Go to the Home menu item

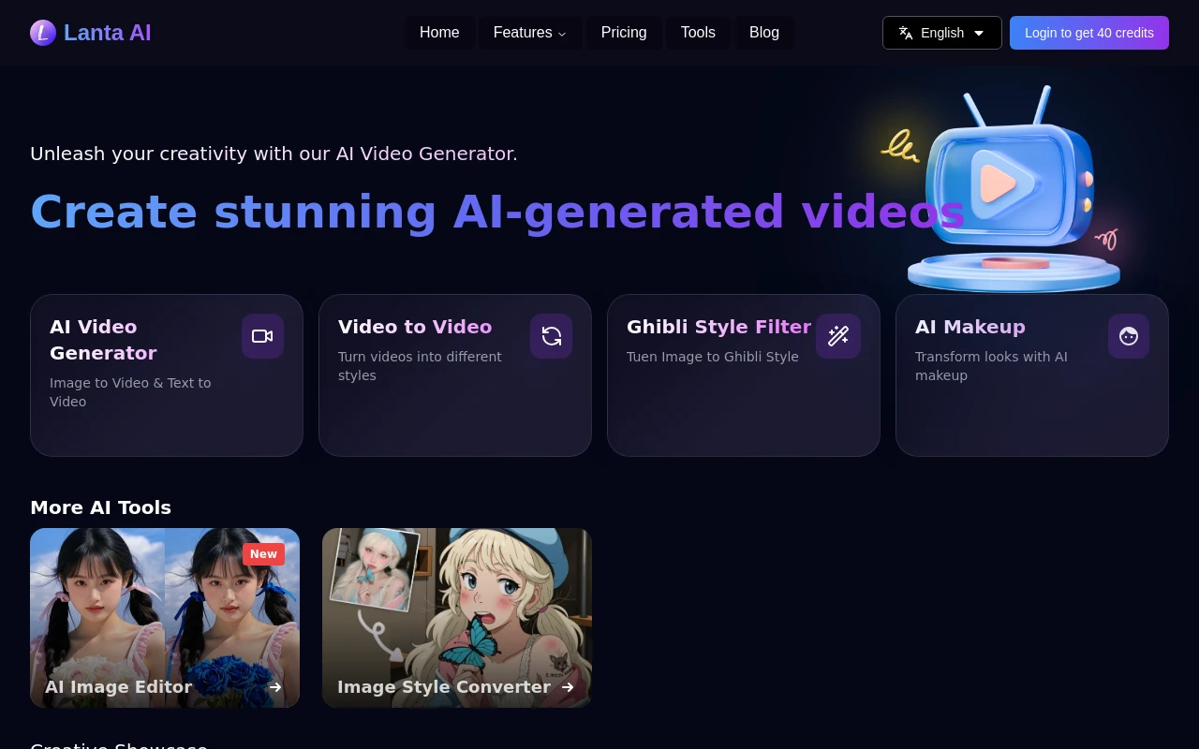click(x=439, y=33)
